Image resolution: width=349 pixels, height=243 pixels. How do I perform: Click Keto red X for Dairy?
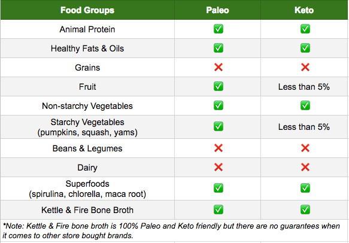305,167
